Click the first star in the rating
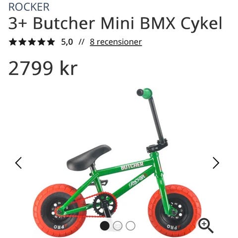The height and width of the screenshot is (238, 238). [13, 42]
